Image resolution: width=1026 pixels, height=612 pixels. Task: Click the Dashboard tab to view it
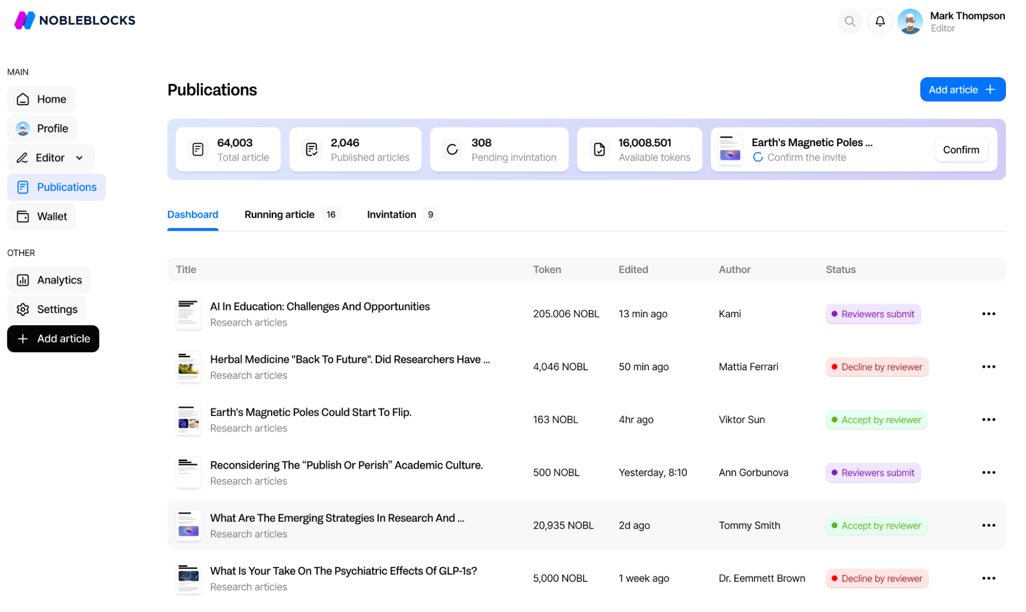pos(193,214)
